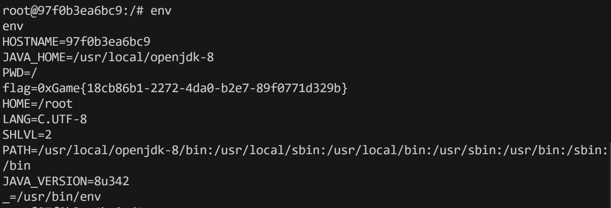Click the HOSTNAME=97f0b3ea6bc9 line
This screenshot has width=611, height=208.
pos(76,42)
